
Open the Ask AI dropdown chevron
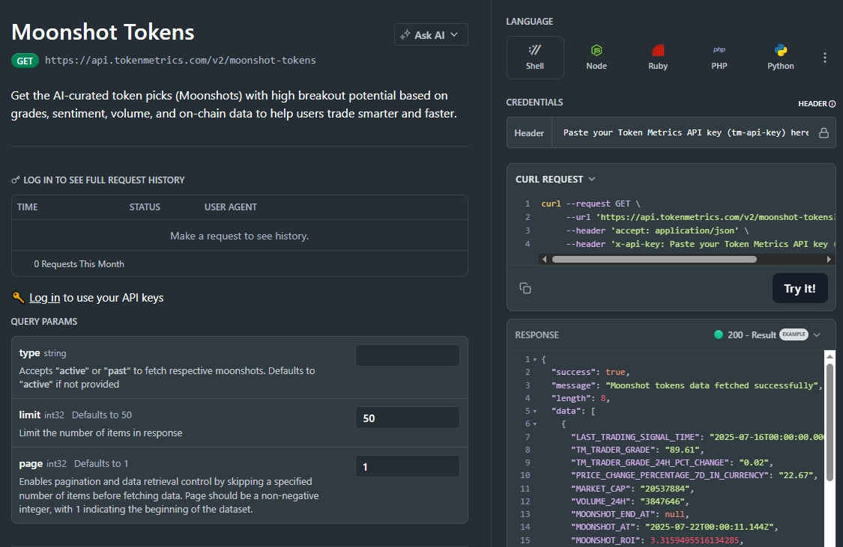pos(454,34)
